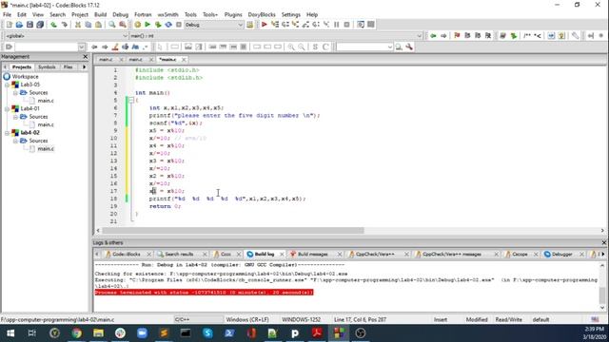The width and height of the screenshot is (609, 342).
Task: Click the wrench options icon
Action: (409, 47)
